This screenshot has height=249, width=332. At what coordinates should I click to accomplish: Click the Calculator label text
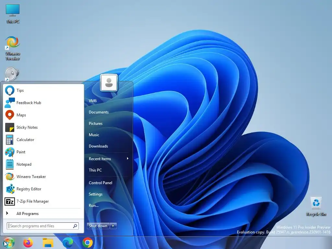[25, 140]
